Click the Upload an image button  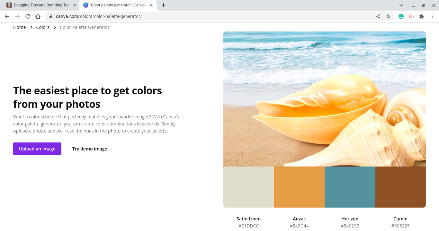[x=37, y=149]
